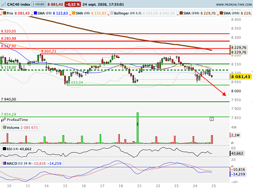Click the SMA (20) blue color swatch

35,13
